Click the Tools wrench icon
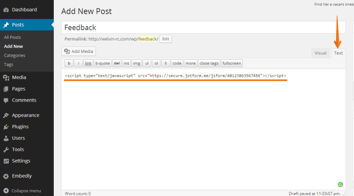The width and height of the screenshot is (354, 196). [x=6, y=149]
